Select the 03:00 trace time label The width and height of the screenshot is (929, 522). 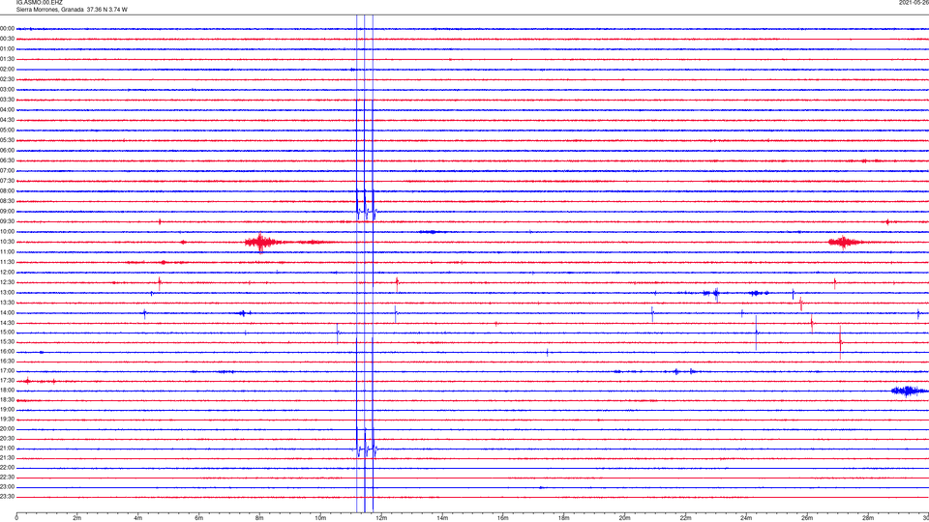tap(7, 89)
